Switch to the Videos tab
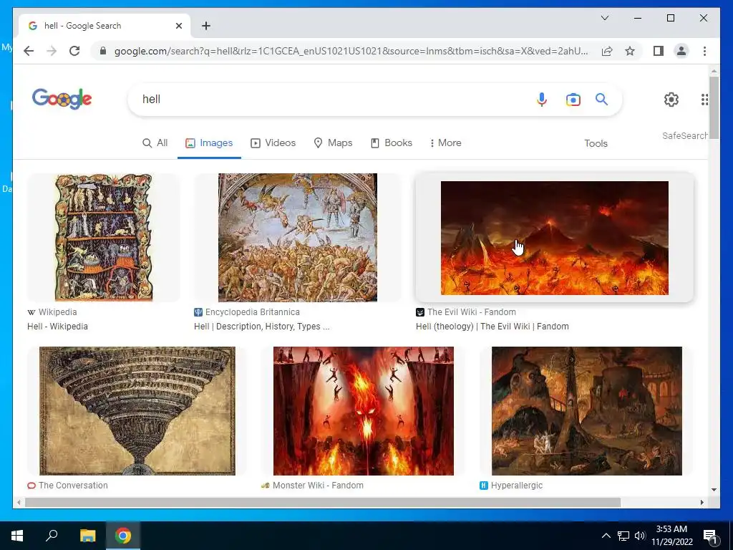The height and width of the screenshot is (550, 733). coord(273,143)
